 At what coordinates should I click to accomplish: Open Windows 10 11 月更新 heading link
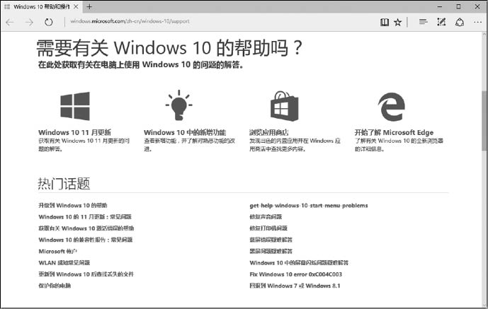pos(74,132)
